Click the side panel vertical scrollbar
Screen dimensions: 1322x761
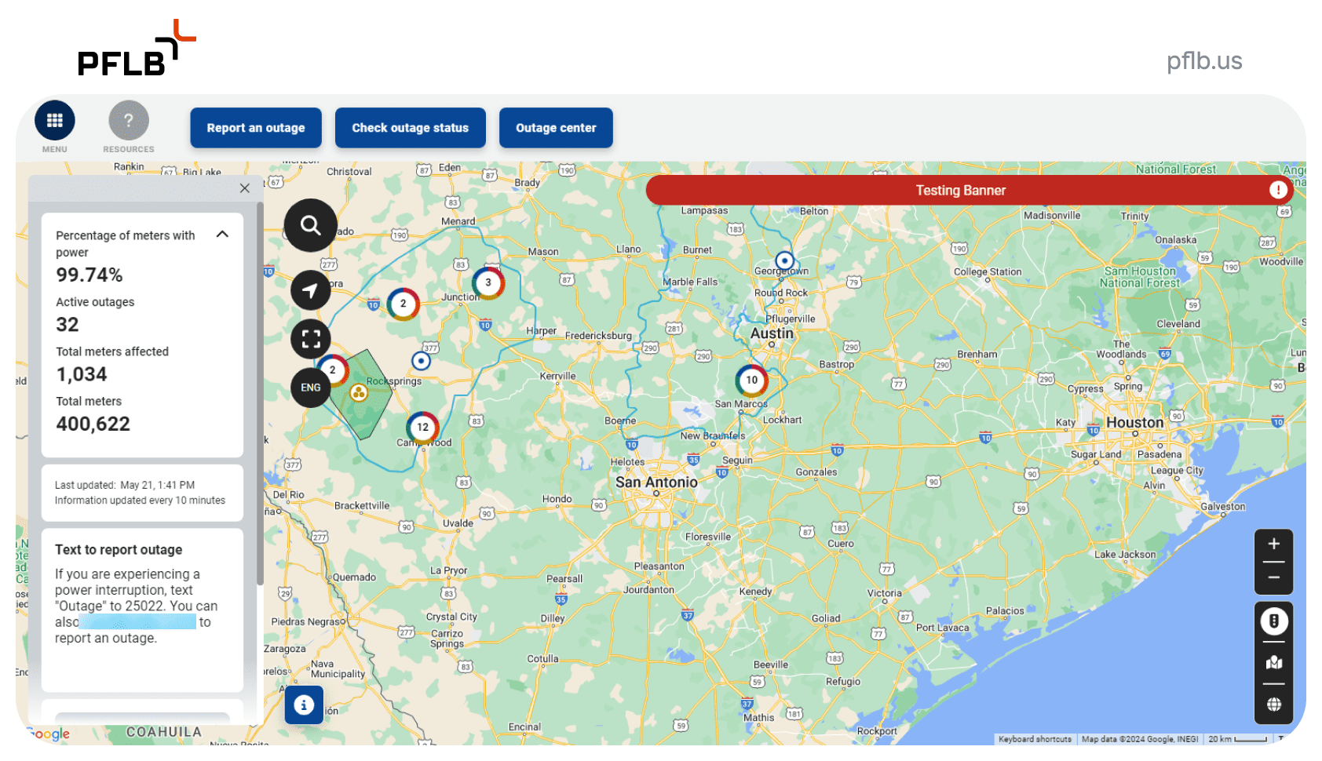260,394
